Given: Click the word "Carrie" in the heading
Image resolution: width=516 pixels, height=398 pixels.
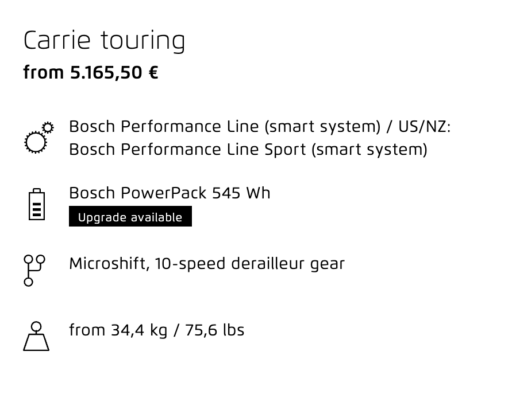Looking at the screenshot, I should pos(57,40).
